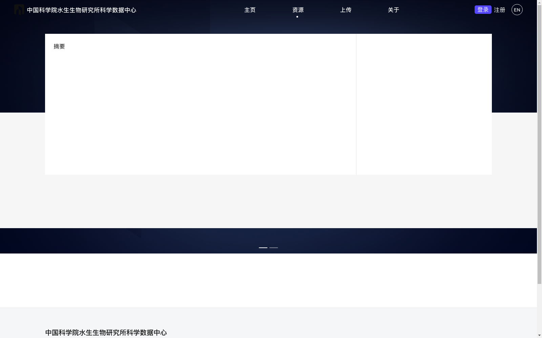The image size is (542, 338).
Task: Open the 资源 menu item
Action: click(298, 10)
